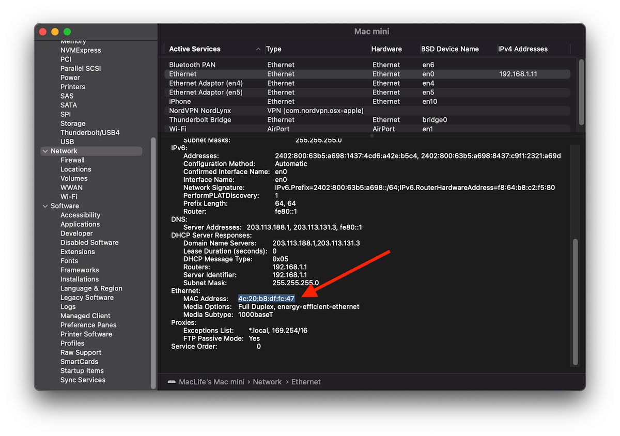This screenshot has height=436, width=620.
Task: Select the iPhone service row
Action: coord(179,101)
